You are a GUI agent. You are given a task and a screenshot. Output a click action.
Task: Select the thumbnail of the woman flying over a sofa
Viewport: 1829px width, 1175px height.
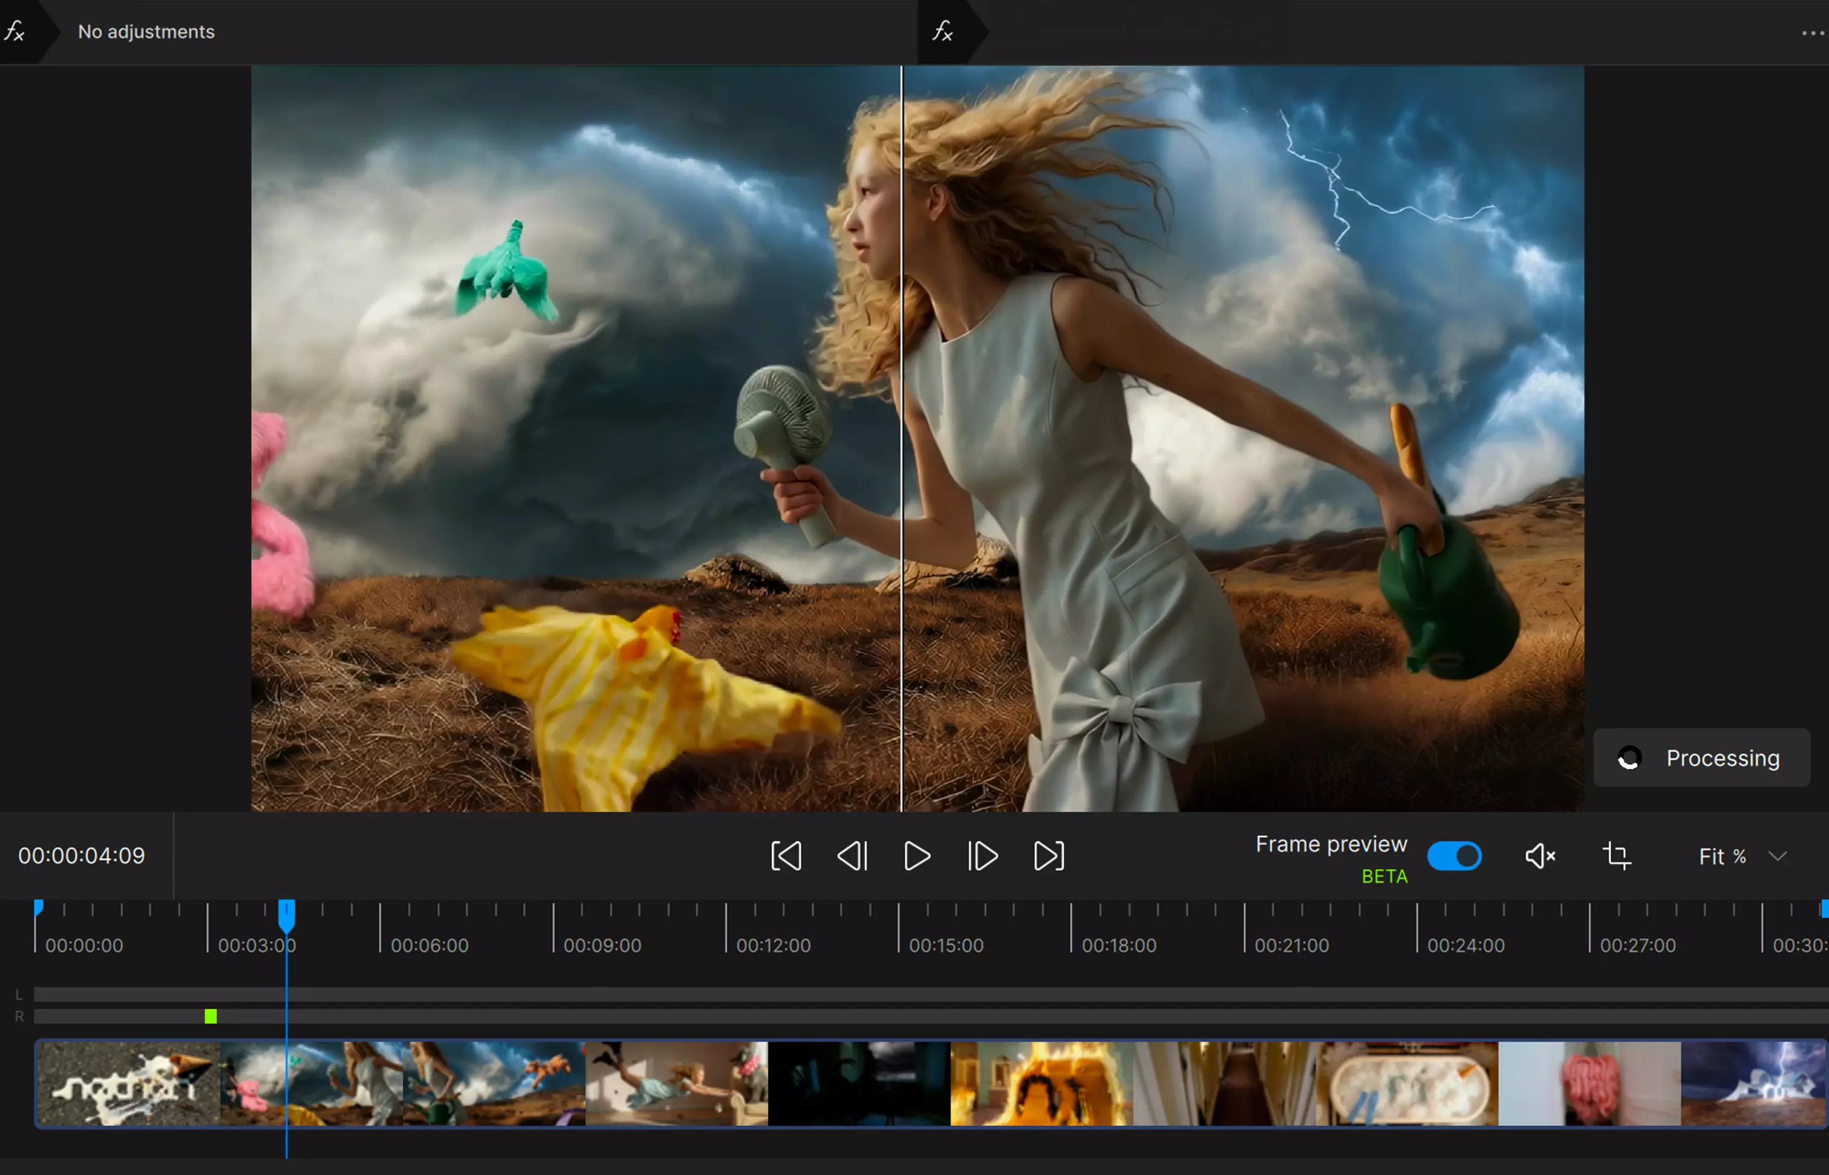coord(676,1084)
